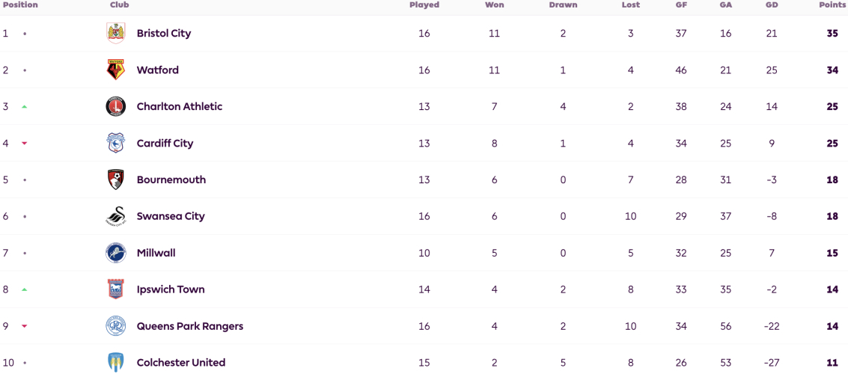Open the Charlton Athletic crest icon
Image resolution: width=848 pixels, height=374 pixels.
[116, 106]
